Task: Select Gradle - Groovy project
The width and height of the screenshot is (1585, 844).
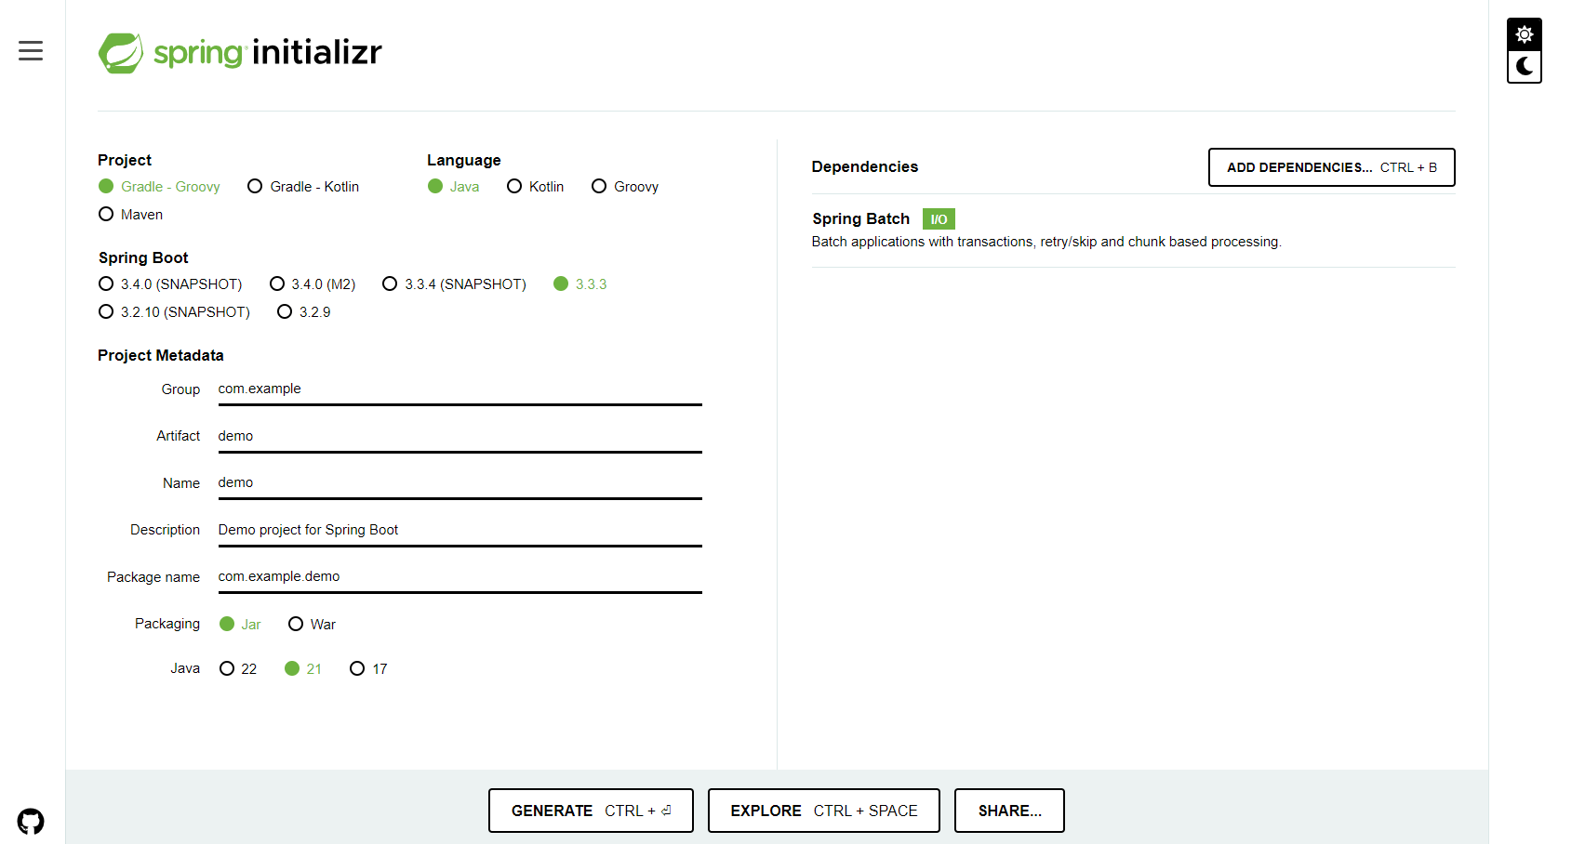Action: point(160,187)
